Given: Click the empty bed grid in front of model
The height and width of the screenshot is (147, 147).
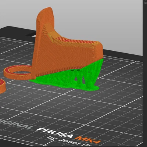Looking at the screenshot, I should point(73,110).
